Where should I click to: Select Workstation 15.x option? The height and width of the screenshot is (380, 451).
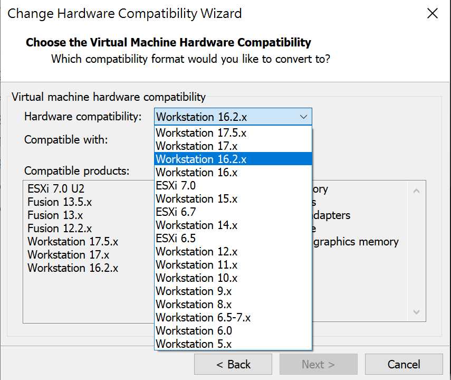click(233, 199)
